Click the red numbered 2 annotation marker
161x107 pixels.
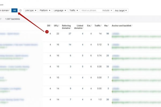(47, 32)
